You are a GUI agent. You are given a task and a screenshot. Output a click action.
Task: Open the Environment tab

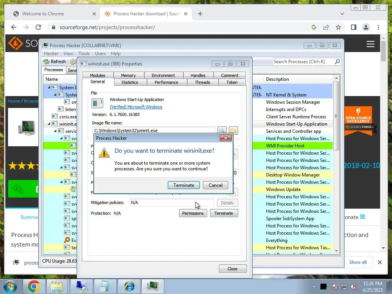[x=163, y=75]
